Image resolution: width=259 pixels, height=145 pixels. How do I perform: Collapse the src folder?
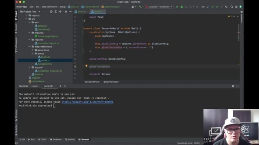[x=26, y=19]
